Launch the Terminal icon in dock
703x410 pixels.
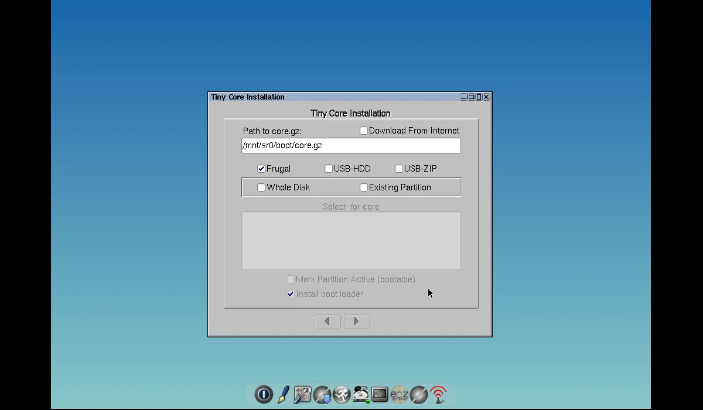(380, 395)
